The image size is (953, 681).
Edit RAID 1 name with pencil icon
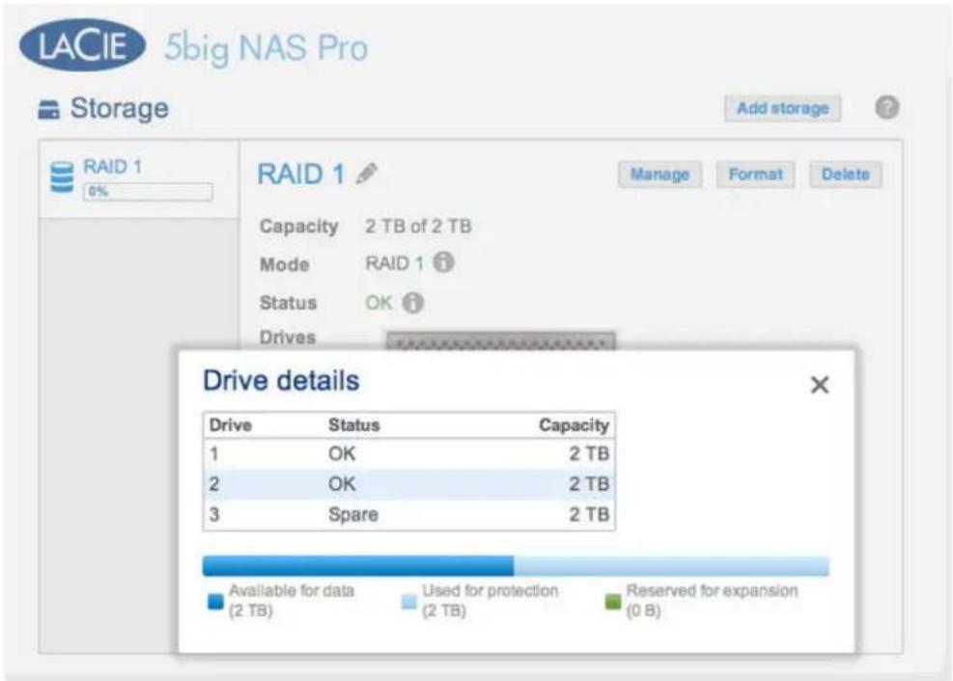point(367,175)
